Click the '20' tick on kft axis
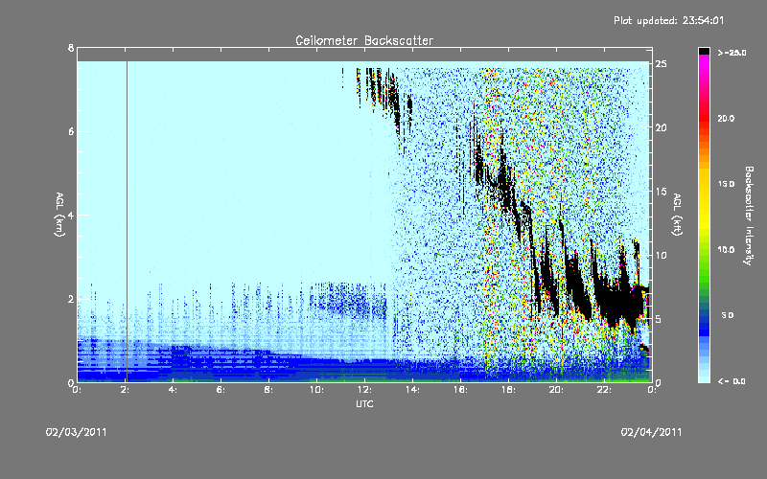This screenshot has height=479, width=767. coord(661,127)
